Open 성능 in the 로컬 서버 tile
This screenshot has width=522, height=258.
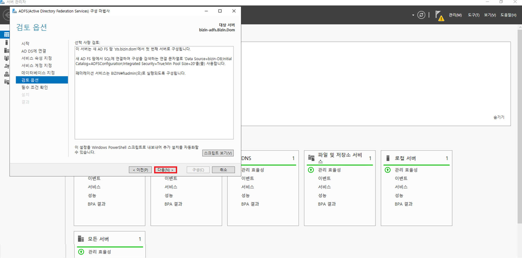click(399, 196)
